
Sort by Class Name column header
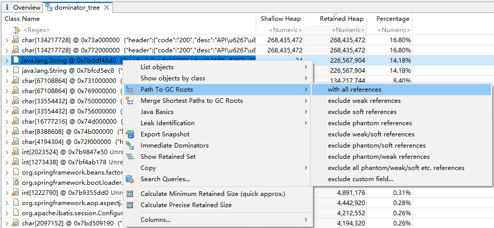coord(128,19)
